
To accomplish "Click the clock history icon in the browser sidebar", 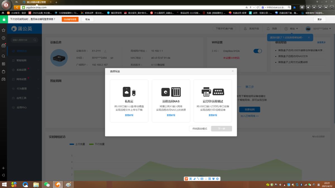I will coord(3,38).
